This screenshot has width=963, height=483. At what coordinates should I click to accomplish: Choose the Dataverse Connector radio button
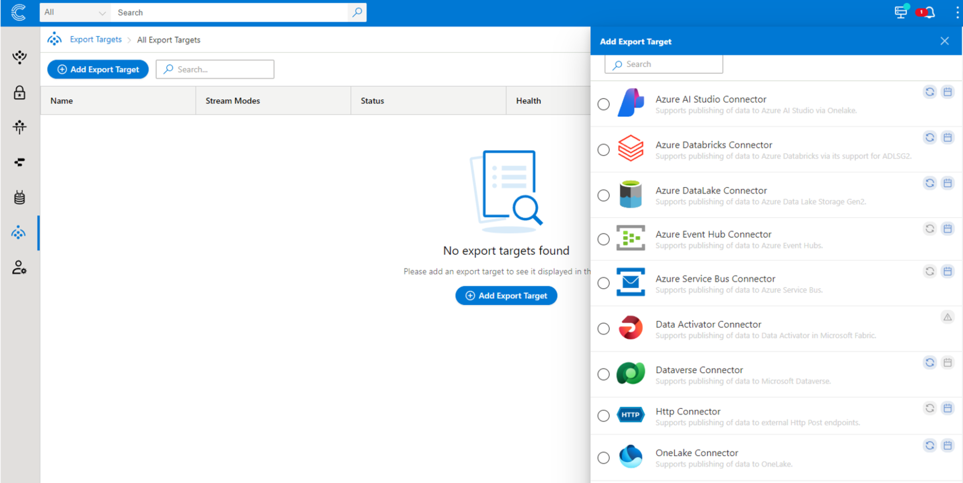pyautogui.click(x=603, y=374)
